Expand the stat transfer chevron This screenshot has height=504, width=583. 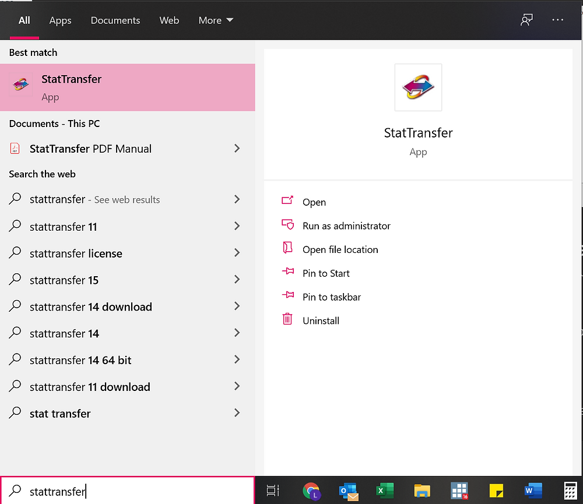tap(237, 413)
